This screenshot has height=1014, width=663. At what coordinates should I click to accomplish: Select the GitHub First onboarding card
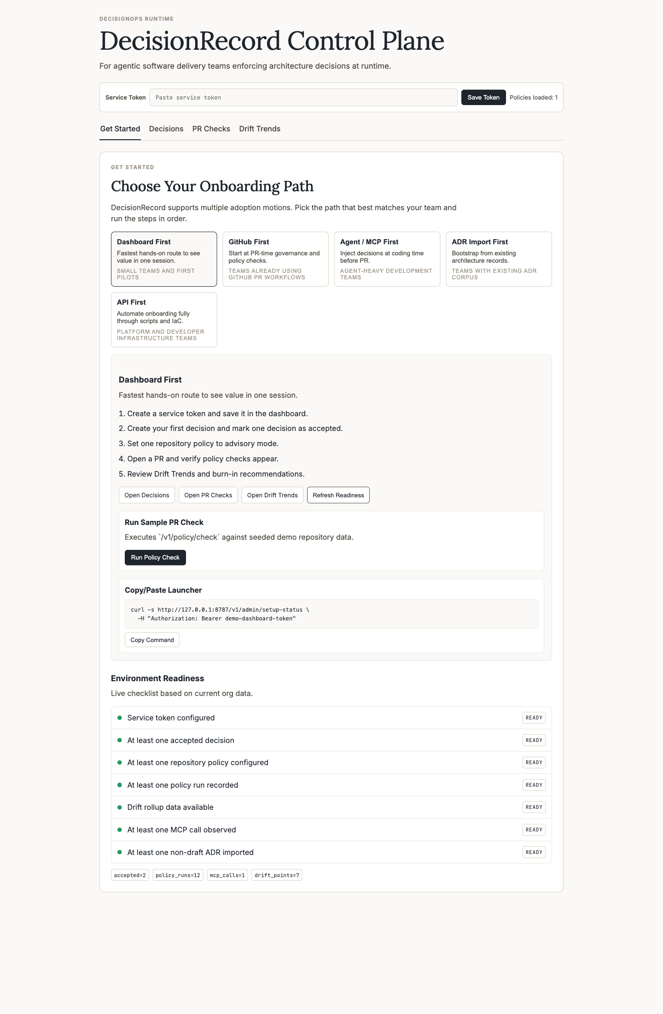(x=275, y=259)
